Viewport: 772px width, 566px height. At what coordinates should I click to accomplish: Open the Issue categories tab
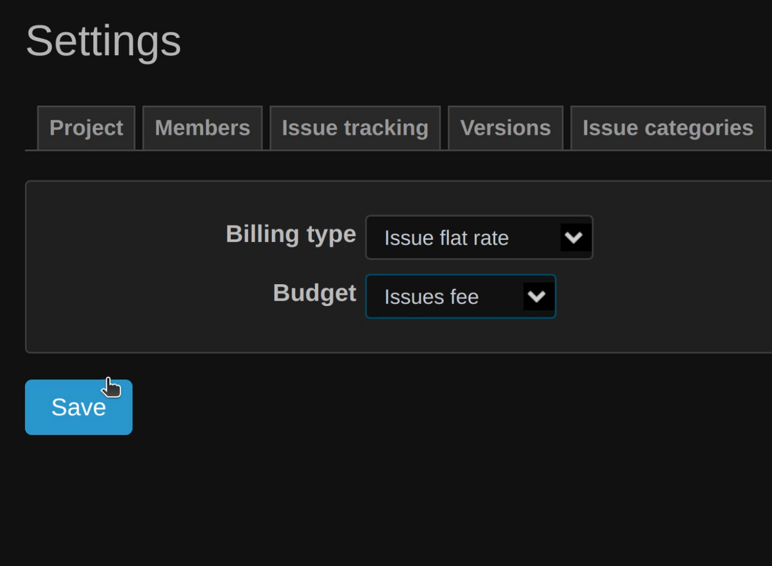667,127
